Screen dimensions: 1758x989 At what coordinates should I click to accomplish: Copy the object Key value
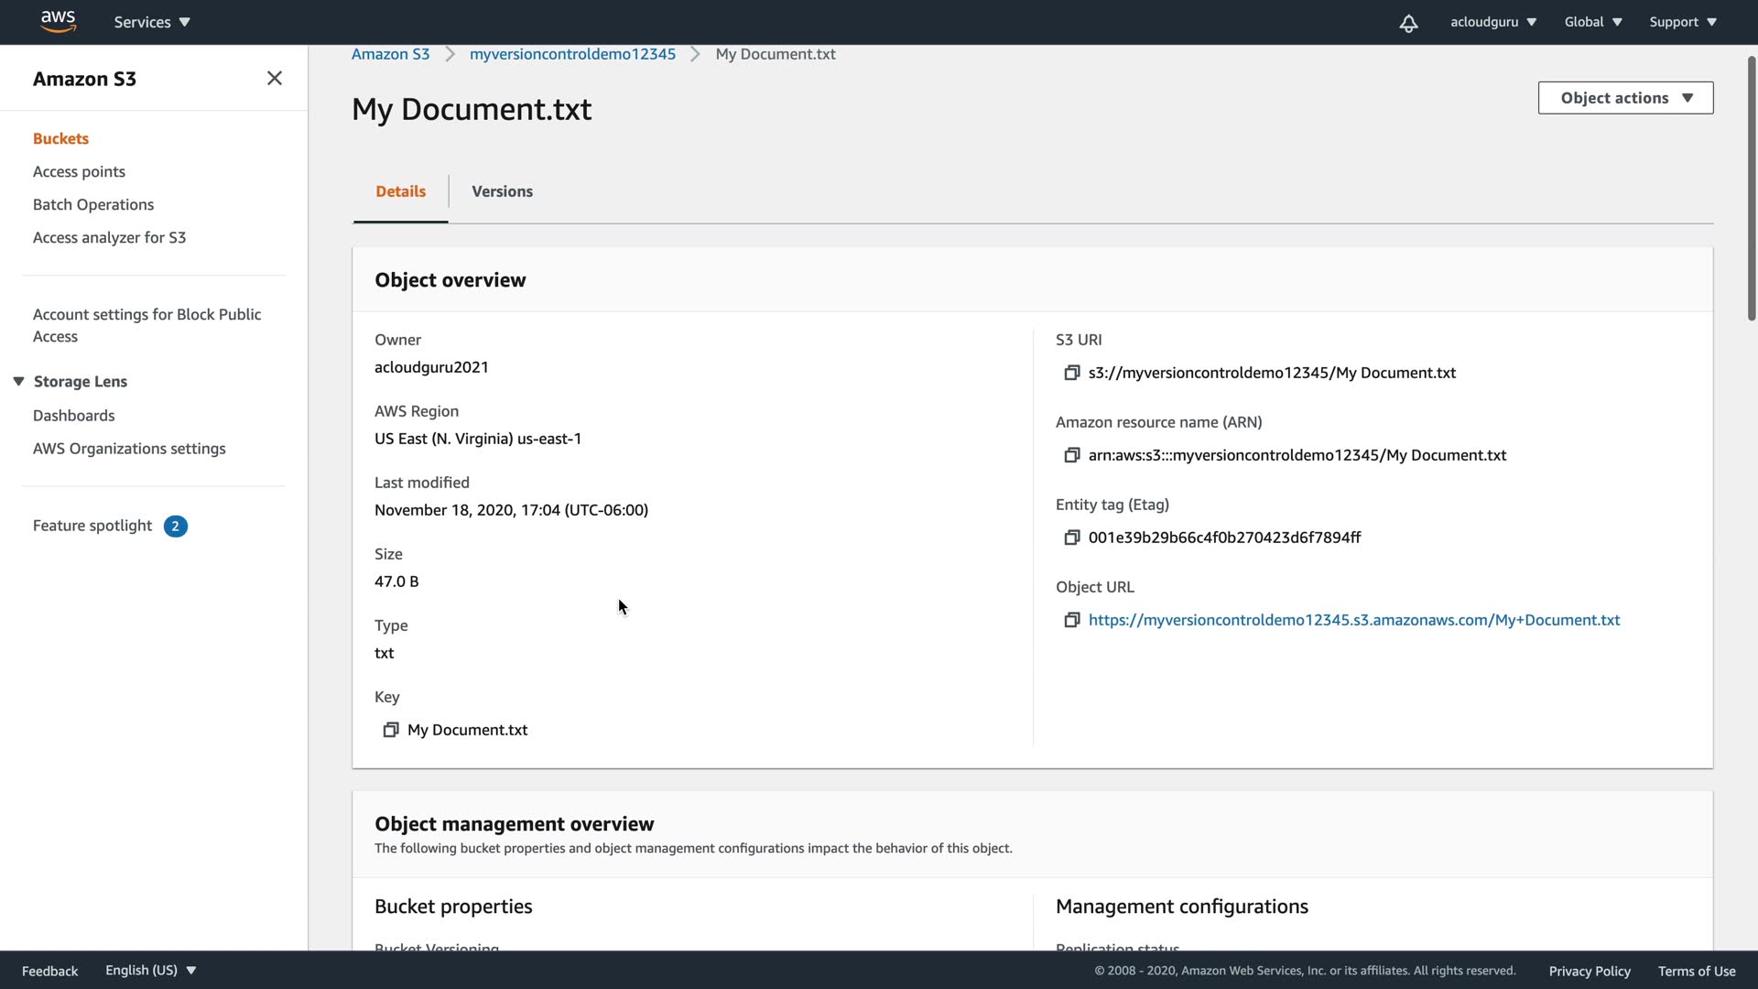coord(390,730)
